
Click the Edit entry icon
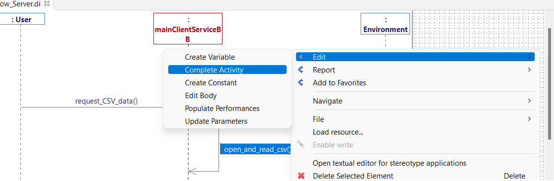301,57
